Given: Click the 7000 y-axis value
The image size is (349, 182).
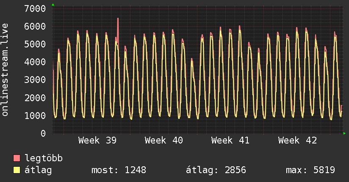Looking at the screenshot, I should (35, 9).
